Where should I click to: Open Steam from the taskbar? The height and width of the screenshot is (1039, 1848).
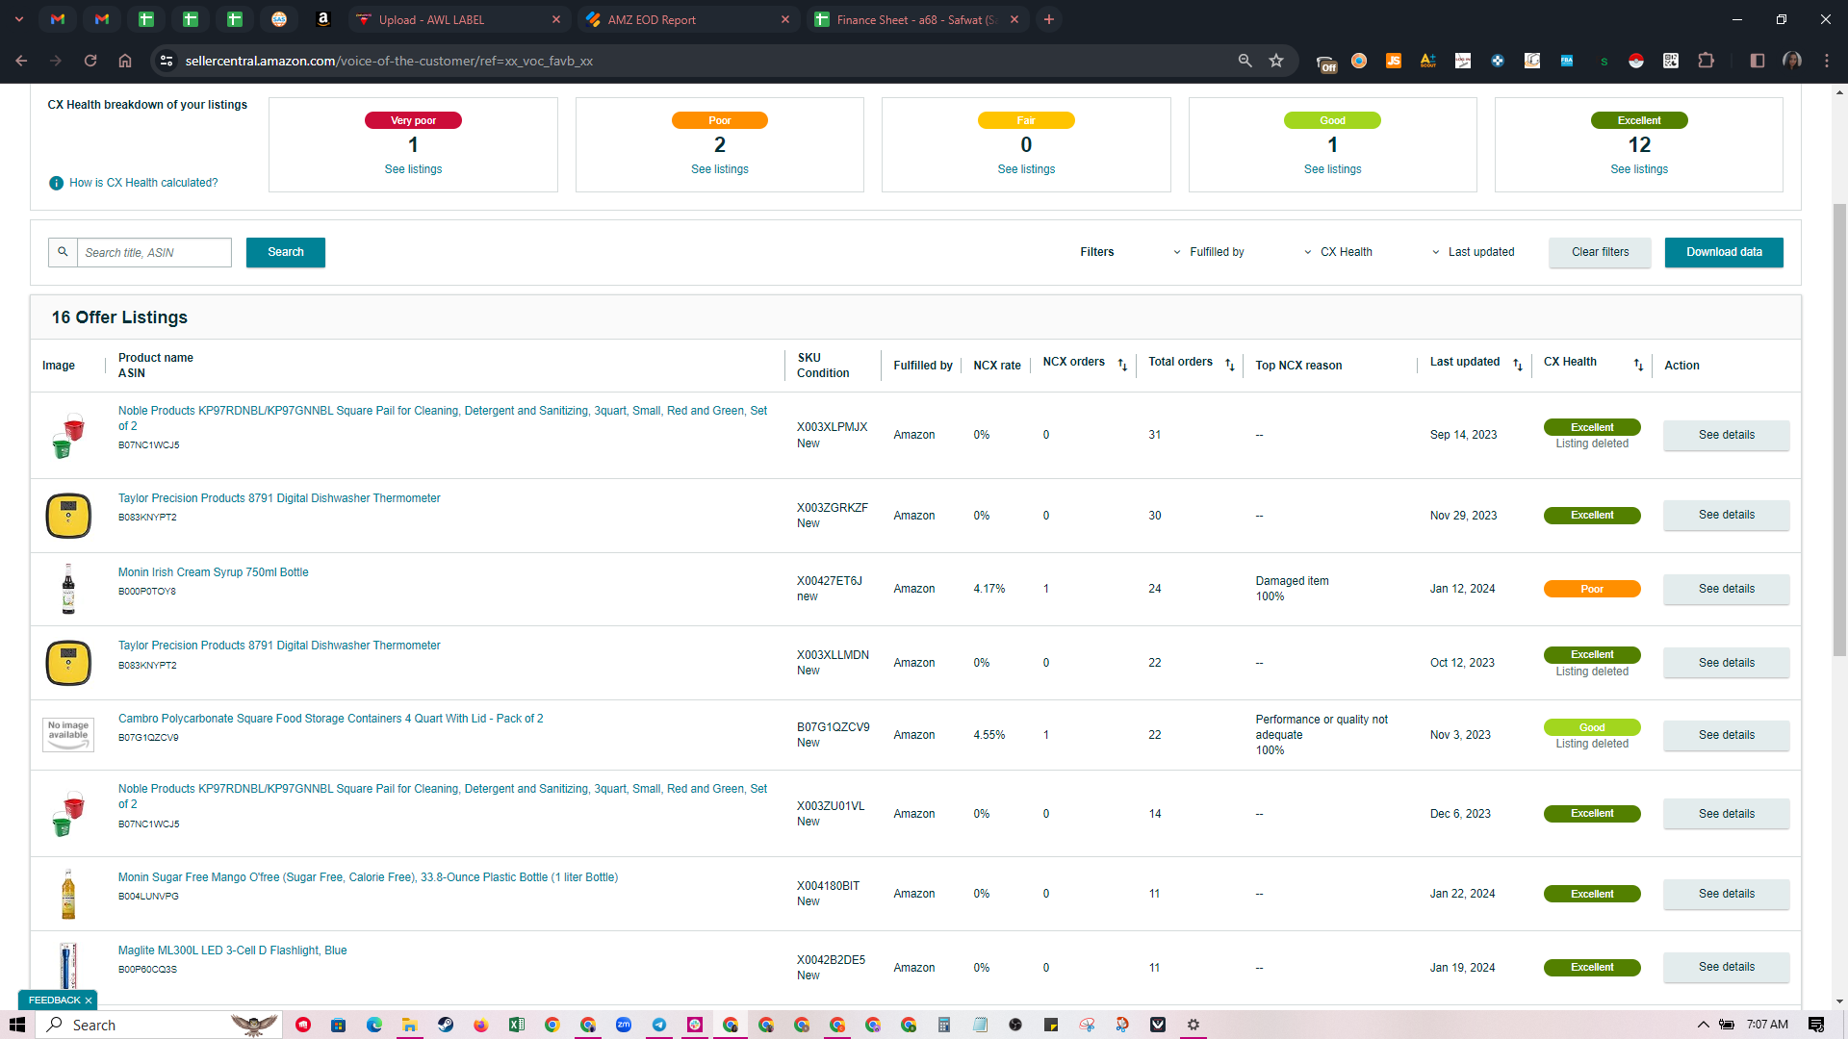pyautogui.click(x=446, y=1025)
